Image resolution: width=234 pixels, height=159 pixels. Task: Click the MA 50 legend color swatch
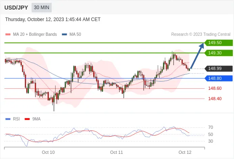click(x=64, y=35)
